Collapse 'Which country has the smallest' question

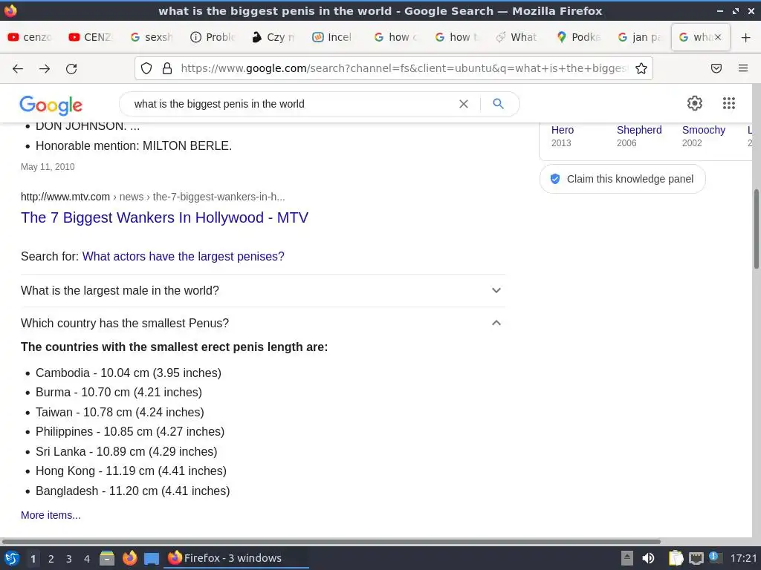coord(263,323)
